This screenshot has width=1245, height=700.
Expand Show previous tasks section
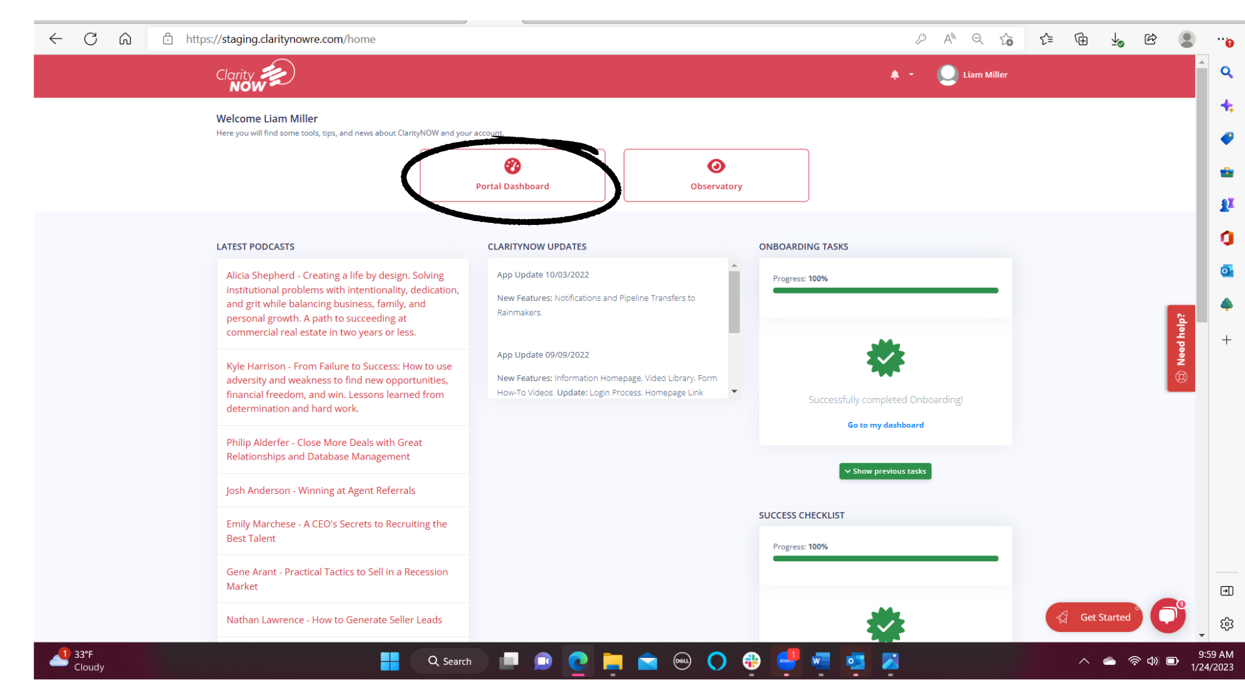tap(885, 471)
